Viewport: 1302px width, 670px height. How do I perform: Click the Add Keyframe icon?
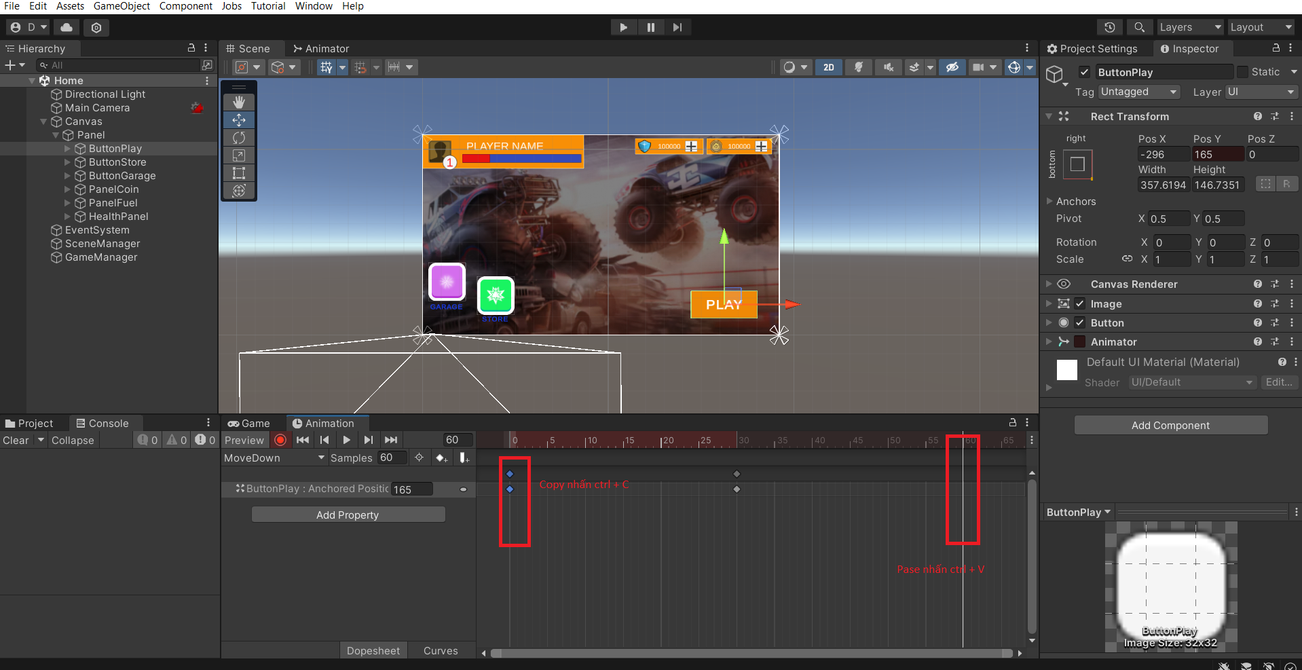pyautogui.click(x=441, y=458)
